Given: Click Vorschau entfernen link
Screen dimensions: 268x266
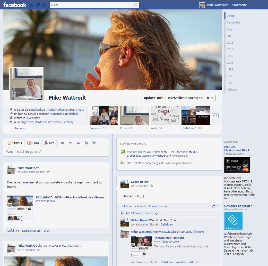Looking at the screenshot, I should 188,262.
